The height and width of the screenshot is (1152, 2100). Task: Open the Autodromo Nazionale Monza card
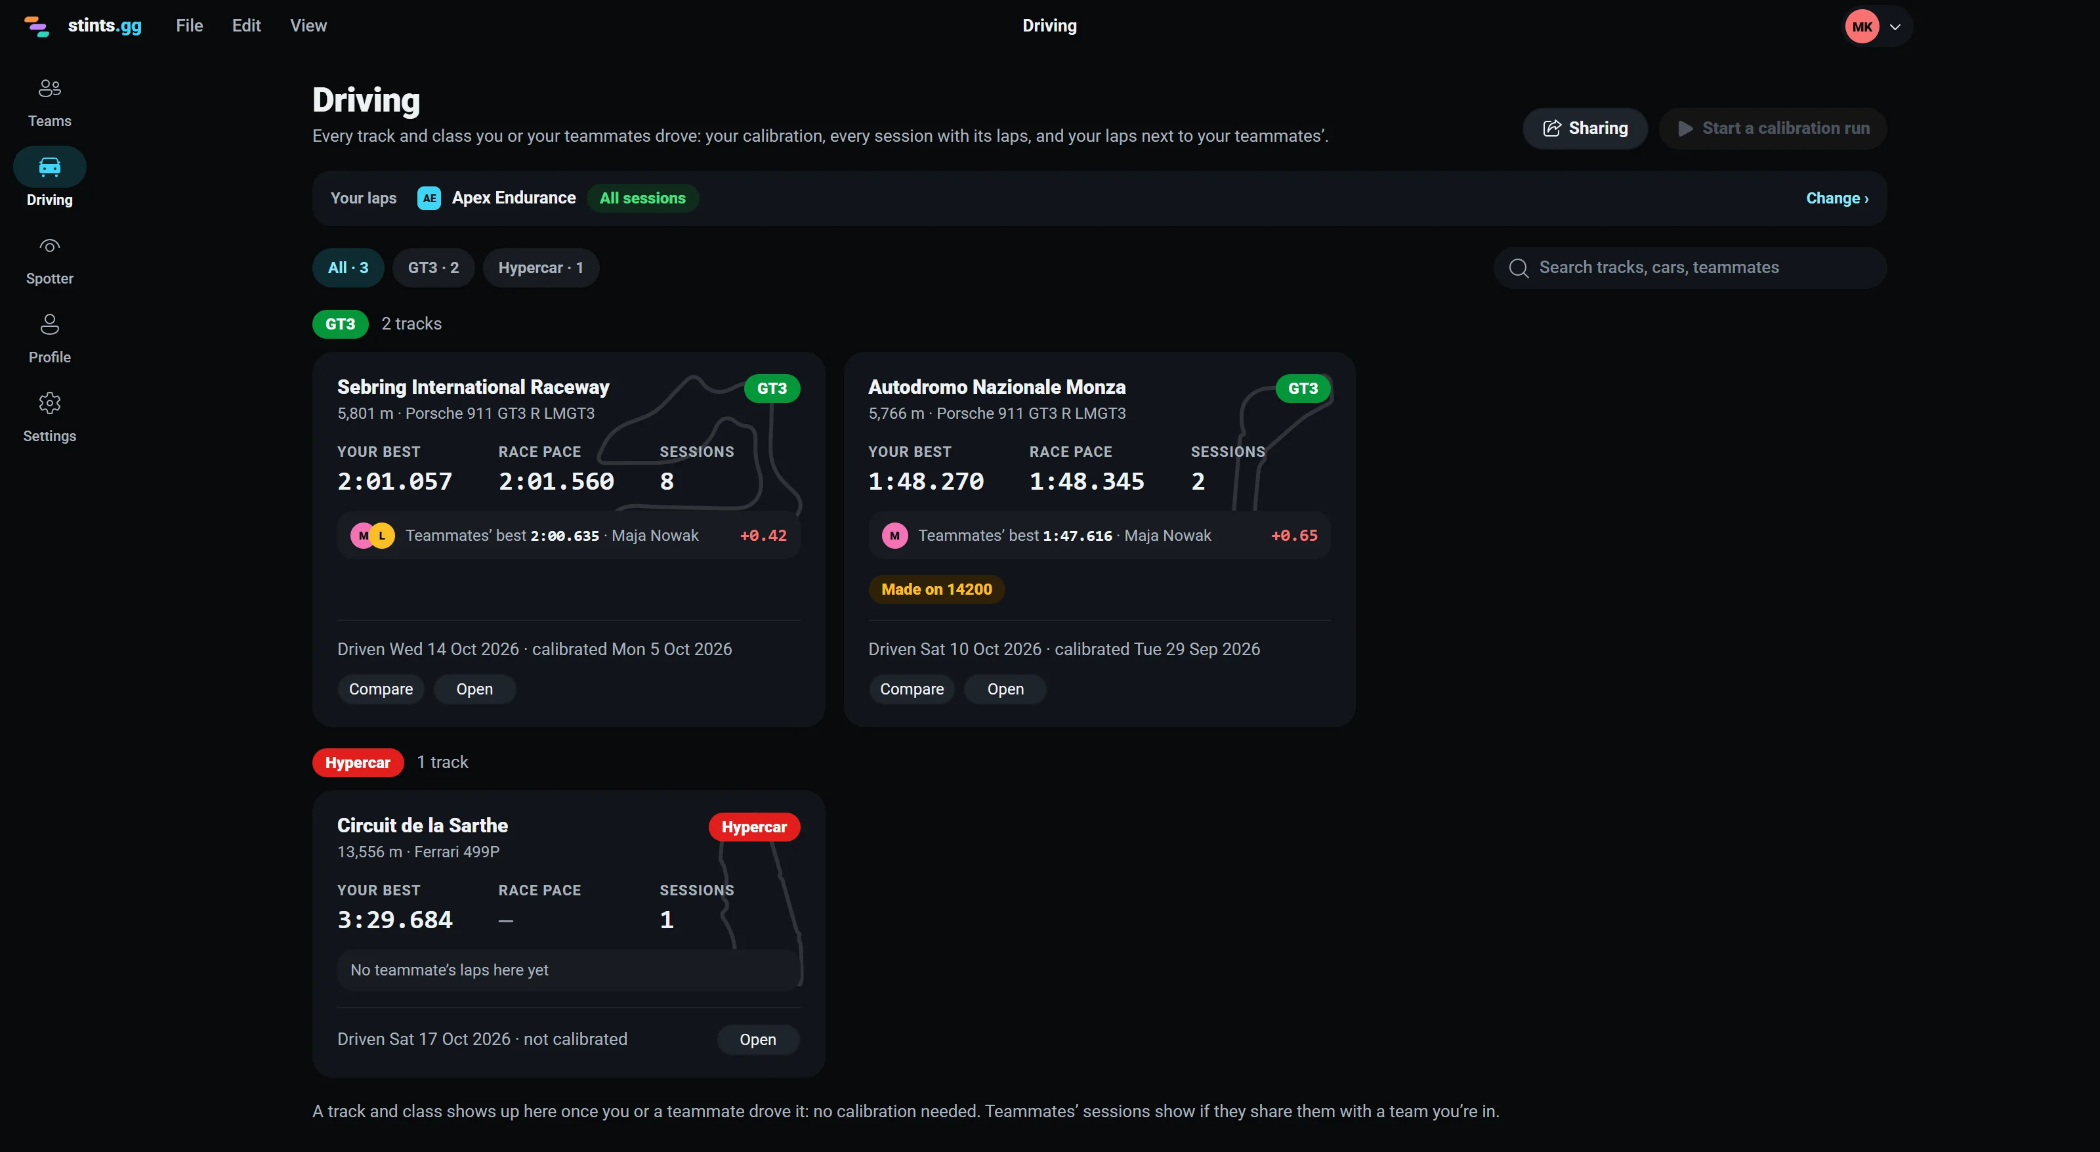click(1005, 689)
